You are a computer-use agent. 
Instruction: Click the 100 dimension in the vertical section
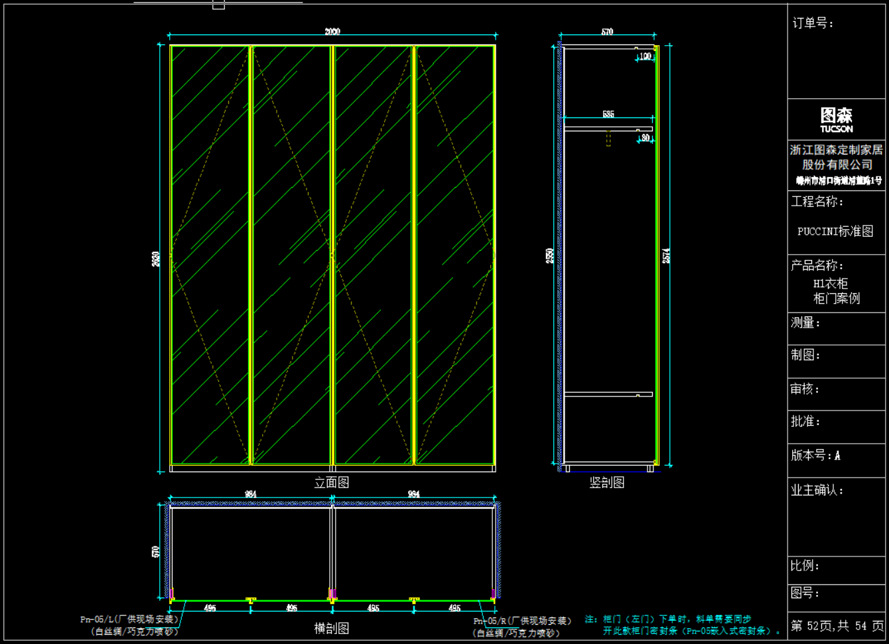(646, 56)
